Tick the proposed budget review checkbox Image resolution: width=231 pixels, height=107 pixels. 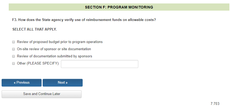coord(14,42)
